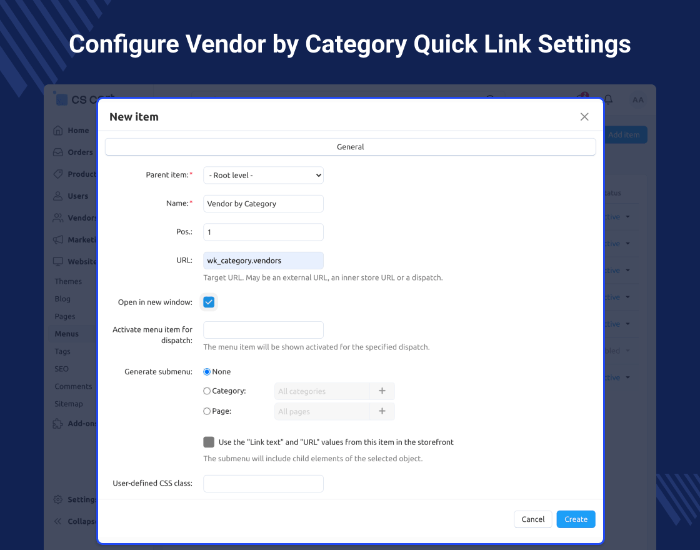Click the Home icon in sidebar
Screen dimensions: 700x550
(58, 131)
